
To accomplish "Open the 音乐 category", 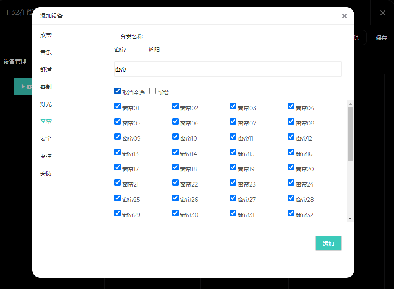I will (46, 52).
